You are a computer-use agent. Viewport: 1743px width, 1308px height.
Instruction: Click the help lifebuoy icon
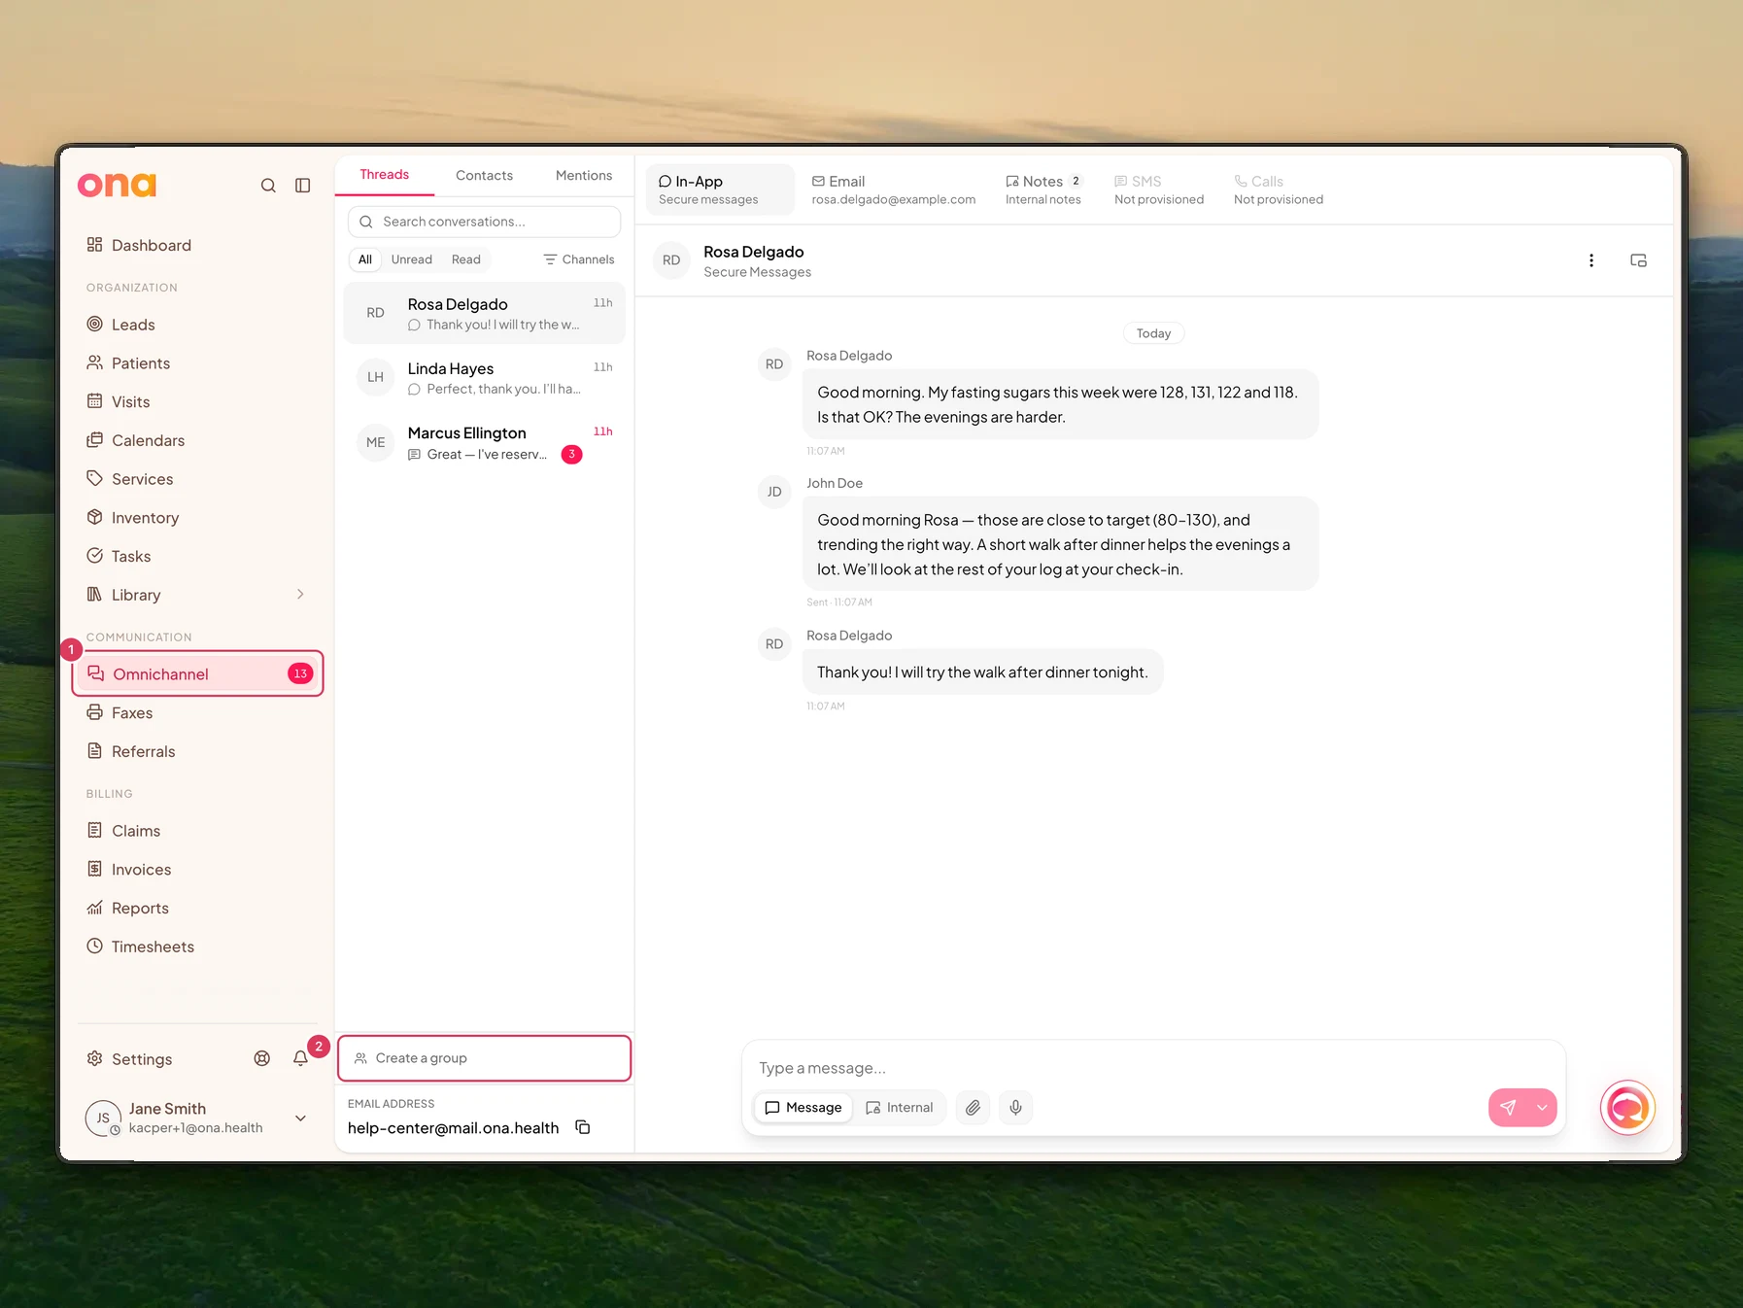[x=262, y=1059]
